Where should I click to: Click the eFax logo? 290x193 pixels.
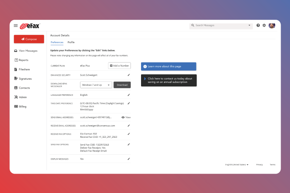point(30,26)
